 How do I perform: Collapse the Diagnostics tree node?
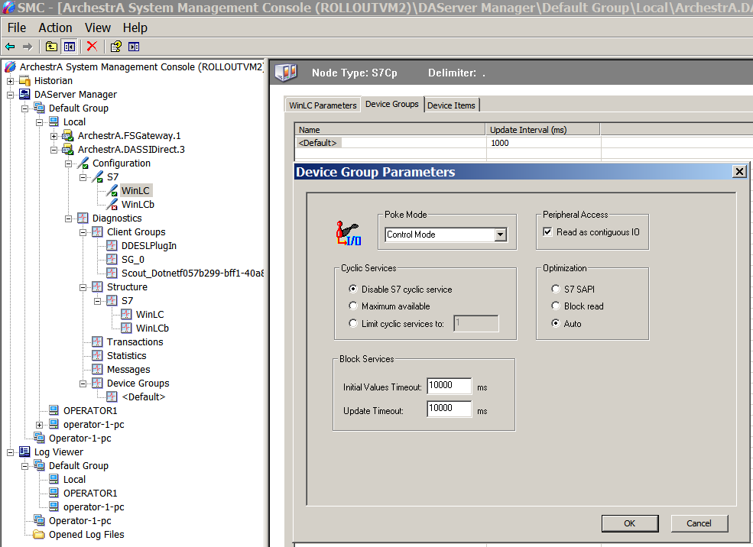[x=69, y=218]
